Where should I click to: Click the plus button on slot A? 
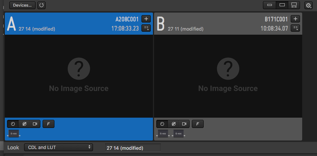coord(146,19)
